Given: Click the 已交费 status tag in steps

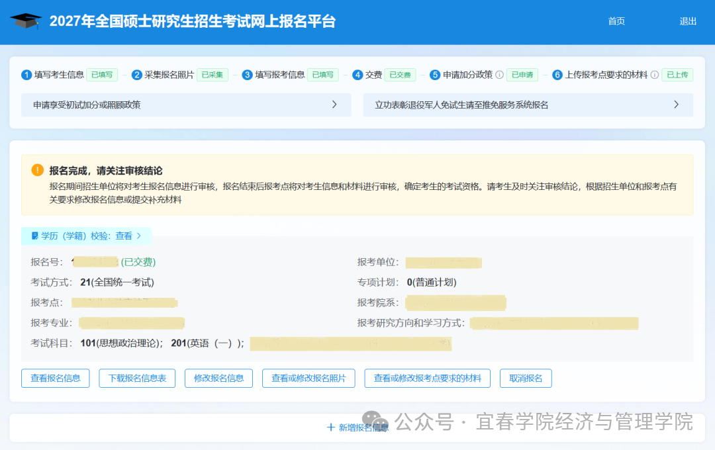Looking at the screenshot, I should (x=401, y=75).
